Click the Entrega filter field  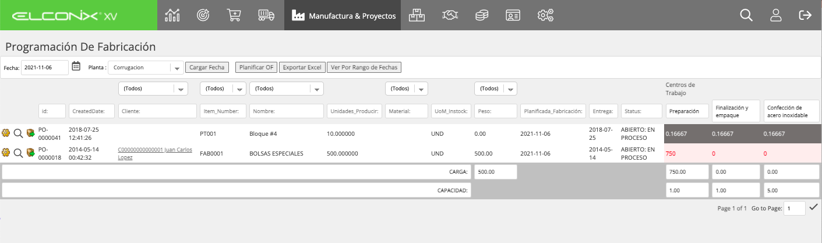[x=604, y=111]
